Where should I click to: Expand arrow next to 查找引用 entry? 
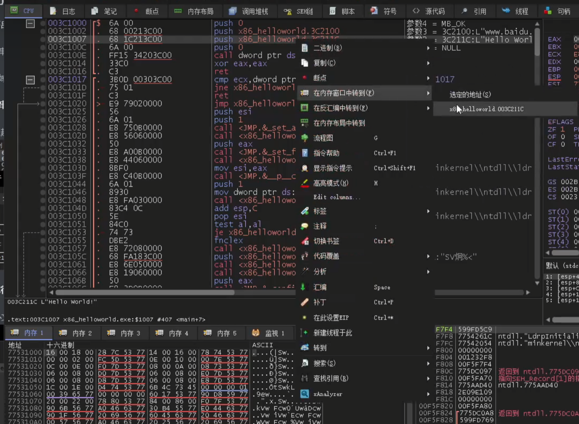(x=428, y=378)
